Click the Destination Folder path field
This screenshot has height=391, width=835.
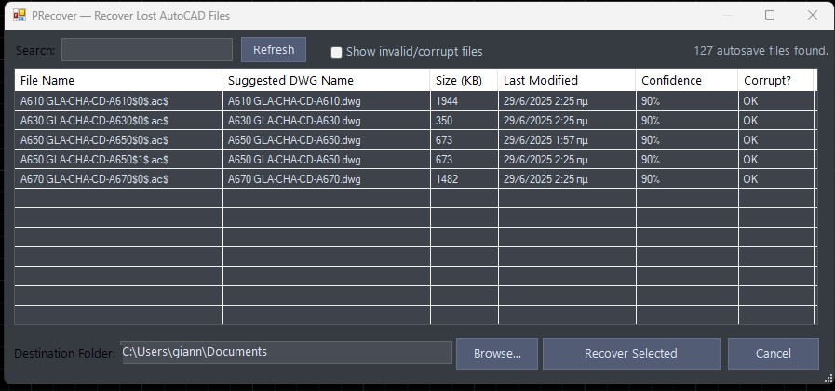point(286,353)
